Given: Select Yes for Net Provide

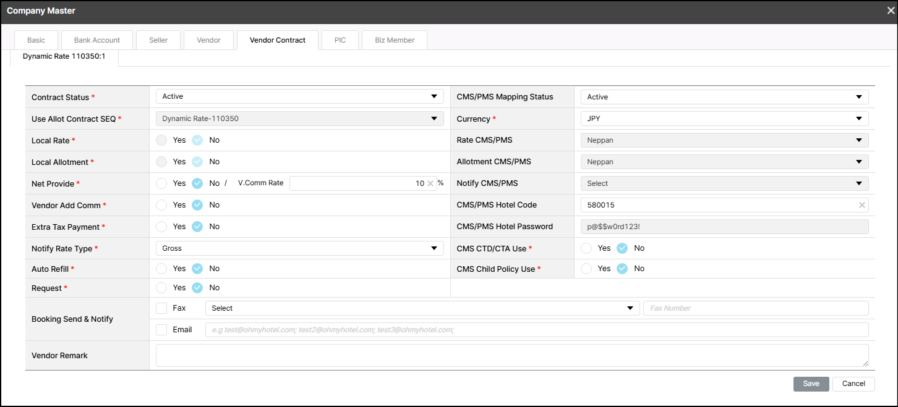Looking at the screenshot, I should pyautogui.click(x=161, y=183).
